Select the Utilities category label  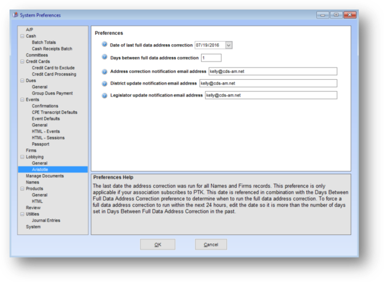click(32, 214)
